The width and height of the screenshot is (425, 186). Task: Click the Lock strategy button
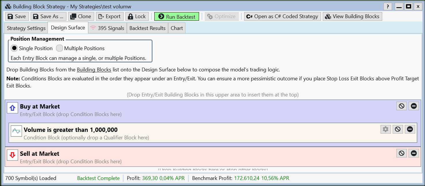[137, 16]
